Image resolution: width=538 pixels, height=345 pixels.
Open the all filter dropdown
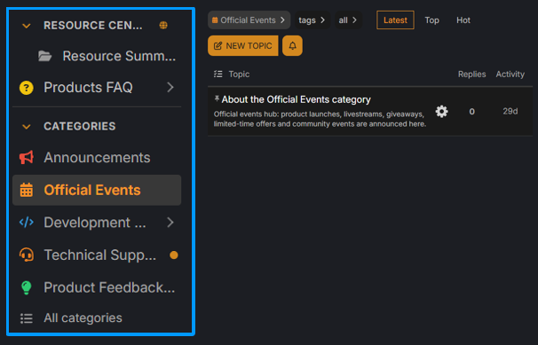[x=348, y=20]
